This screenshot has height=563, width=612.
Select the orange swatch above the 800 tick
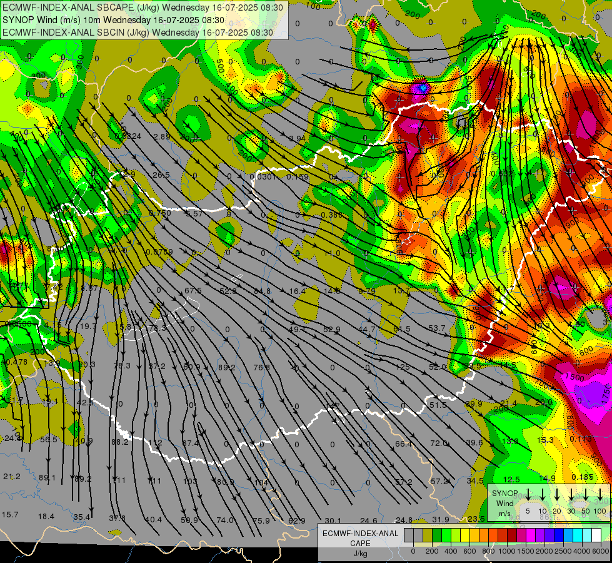484,535
